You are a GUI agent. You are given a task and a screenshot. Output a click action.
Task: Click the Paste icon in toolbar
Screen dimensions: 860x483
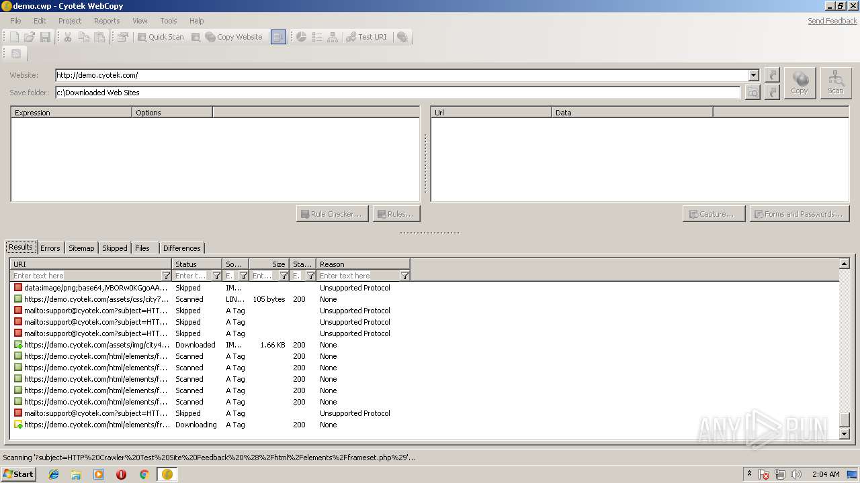[99, 38]
